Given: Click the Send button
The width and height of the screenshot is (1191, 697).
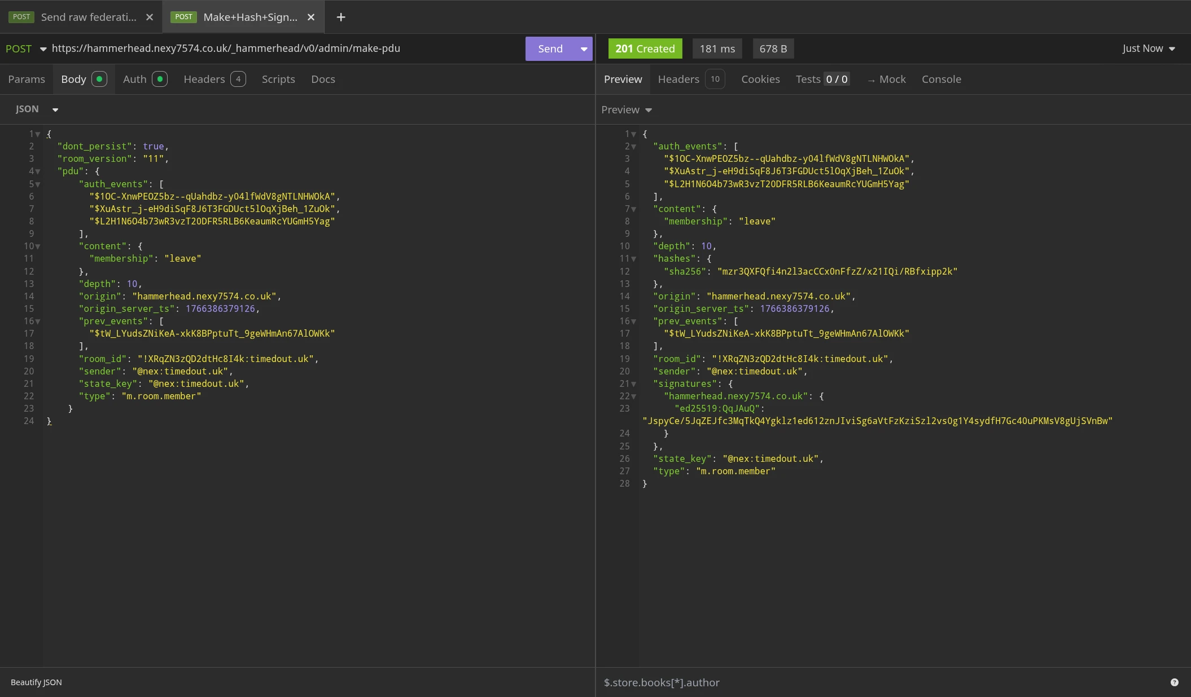Looking at the screenshot, I should tap(550, 49).
